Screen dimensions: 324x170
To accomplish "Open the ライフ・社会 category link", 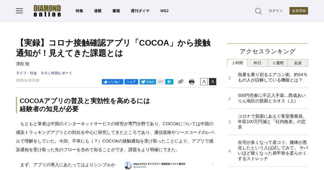I will tap(26, 73).
